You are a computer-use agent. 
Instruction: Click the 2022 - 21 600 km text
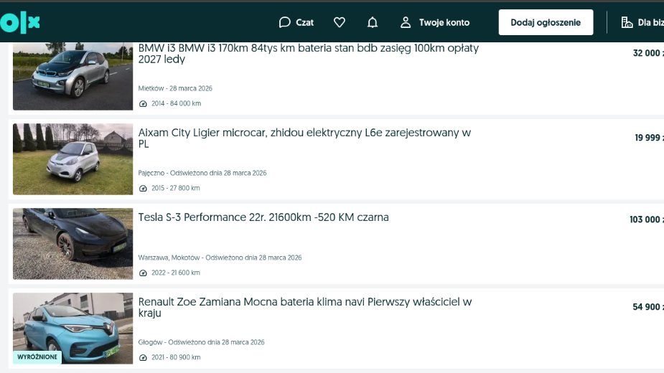coord(176,273)
